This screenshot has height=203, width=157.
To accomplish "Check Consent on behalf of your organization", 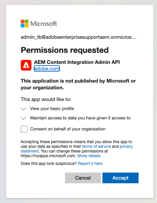I will coord(24,129).
